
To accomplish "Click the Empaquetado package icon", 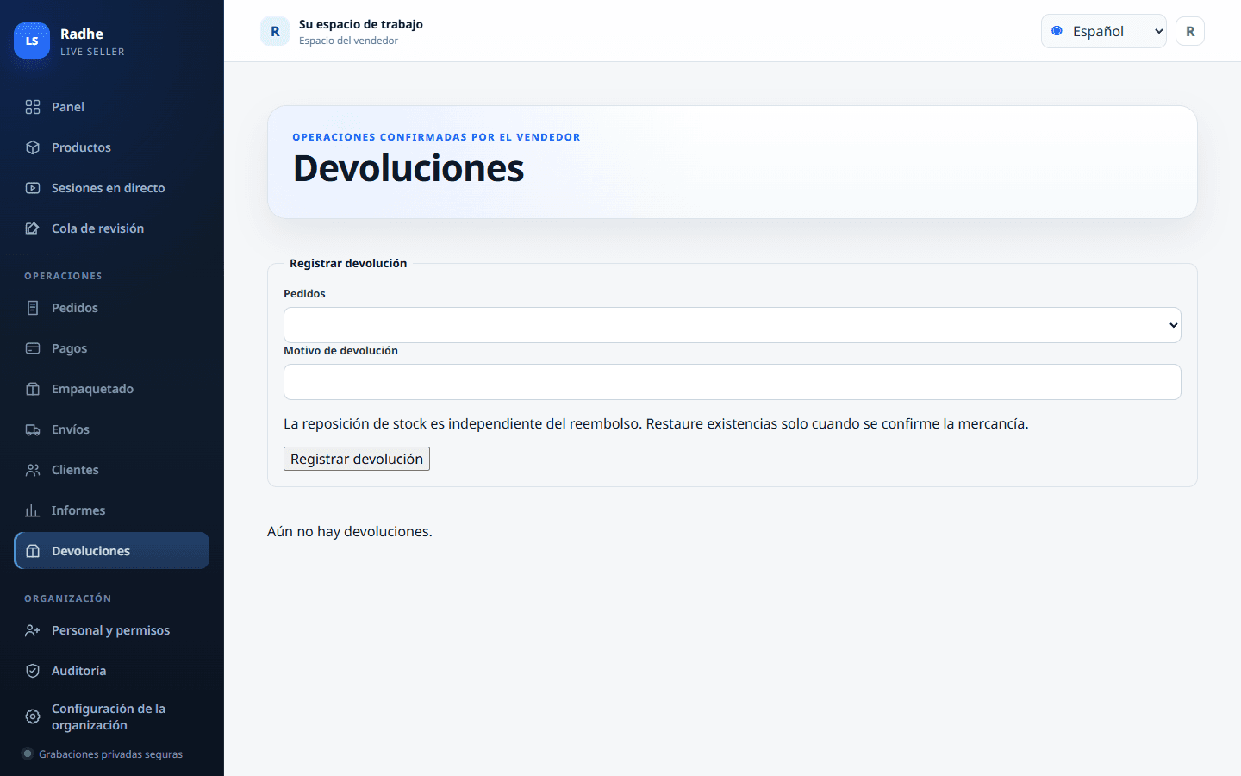I will tap(33, 389).
